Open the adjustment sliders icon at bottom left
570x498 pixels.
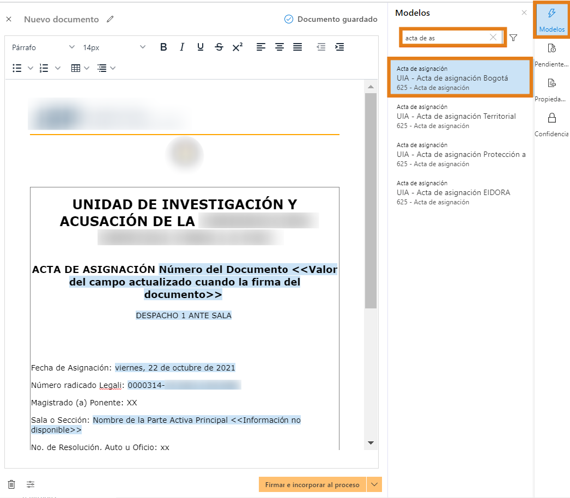31,484
